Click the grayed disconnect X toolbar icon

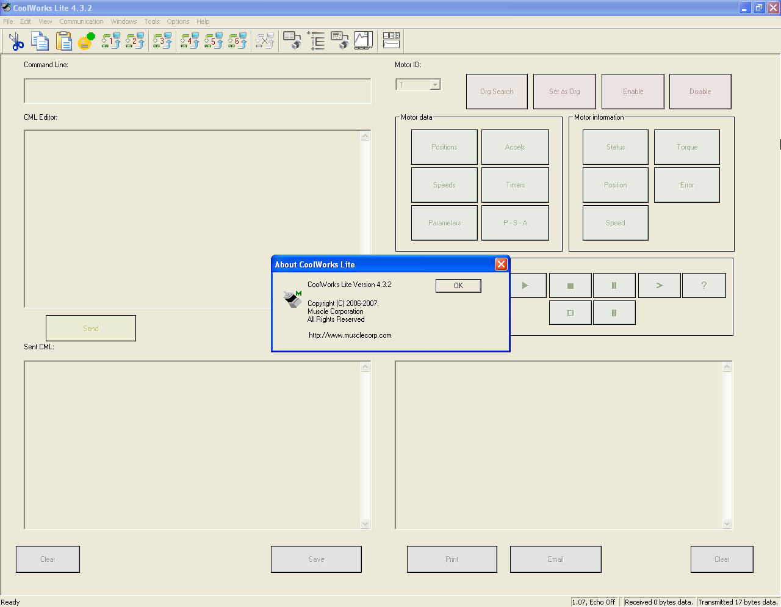[265, 41]
